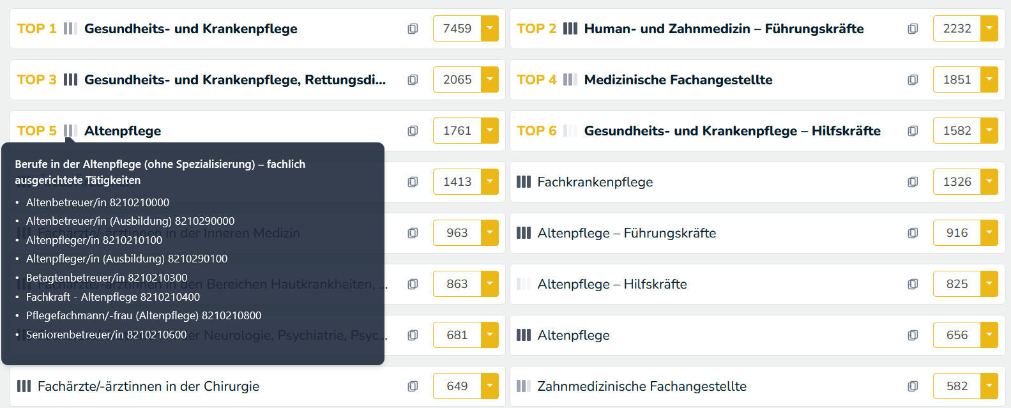Expand the dropdown beside count 649
This screenshot has height=408, width=1011.
click(x=490, y=386)
